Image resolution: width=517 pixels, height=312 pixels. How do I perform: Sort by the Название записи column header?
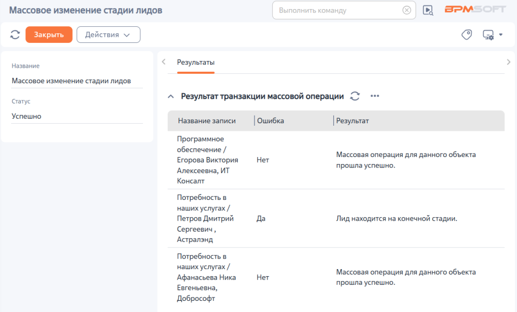coord(206,121)
